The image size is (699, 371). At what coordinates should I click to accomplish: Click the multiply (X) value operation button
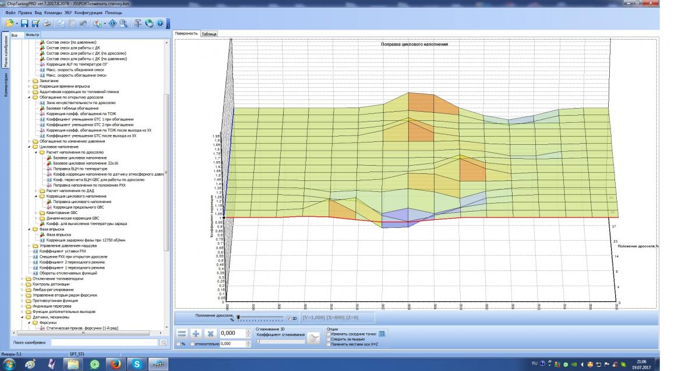pyautogui.click(x=211, y=334)
